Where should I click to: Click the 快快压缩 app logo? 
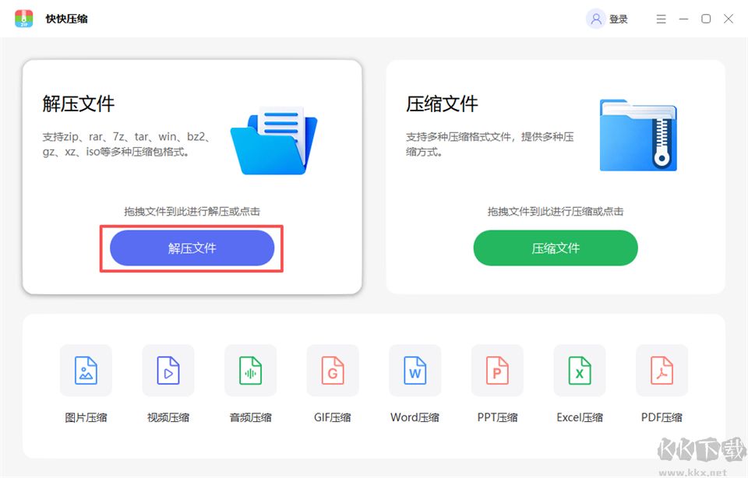24,18
